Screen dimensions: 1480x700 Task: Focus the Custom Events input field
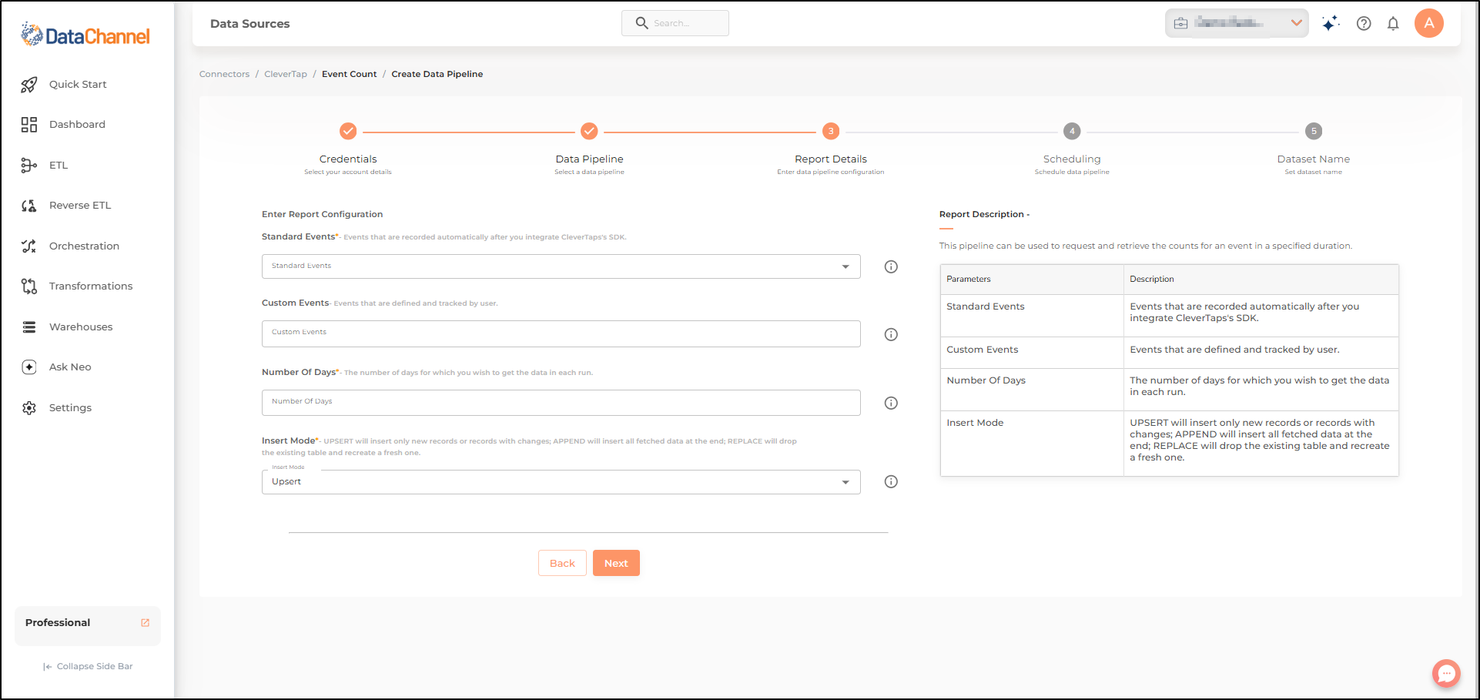[x=561, y=334]
